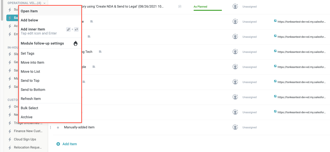Viewport: 330px width, 152px height.
Task: Open the Unassigned owner label on Manually-added item row
Action: [x=249, y=127]
